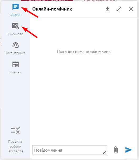Close the Онлайн-помічник panel

[131, 9]
